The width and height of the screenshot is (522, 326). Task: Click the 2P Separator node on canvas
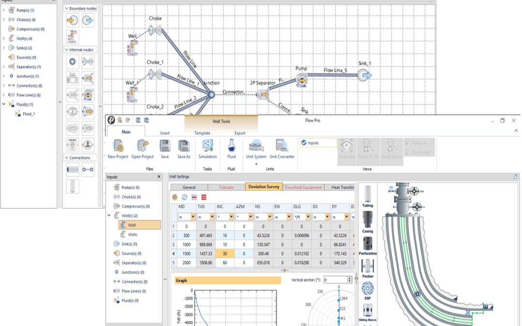[x=263, y=95]
